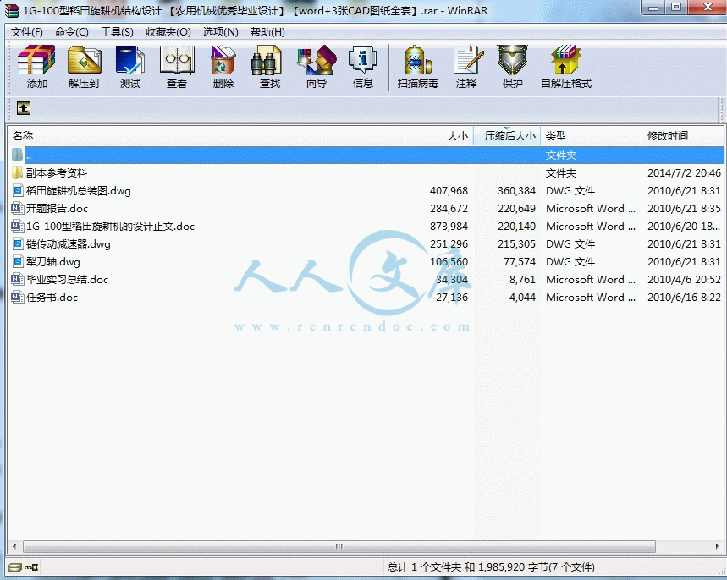This screenshot has width=727, height=580.
Task: Click the 1G-100型稻田旋耕机的设计正文.doc file icon
Action: click(17, 226)
